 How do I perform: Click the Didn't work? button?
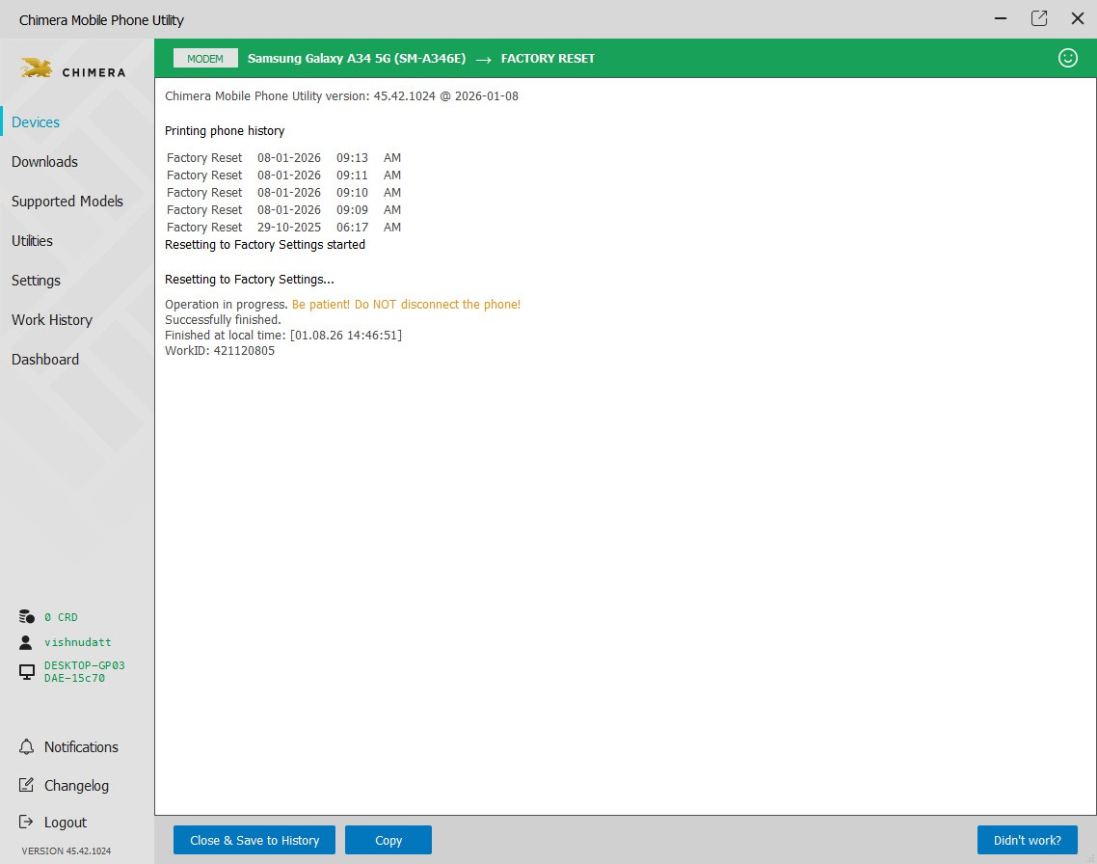(1027, 840)
